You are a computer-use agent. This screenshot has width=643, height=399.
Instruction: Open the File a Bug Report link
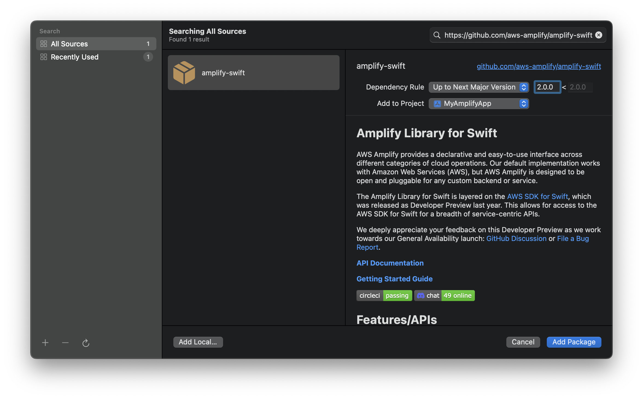coord(473,243)
